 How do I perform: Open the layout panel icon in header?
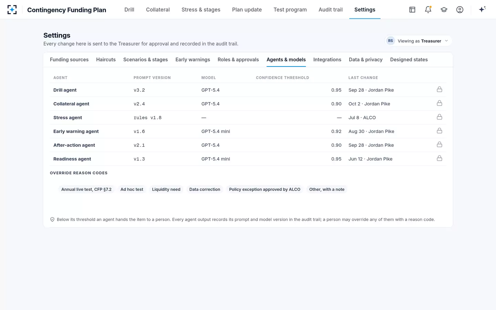click(412, 10)
